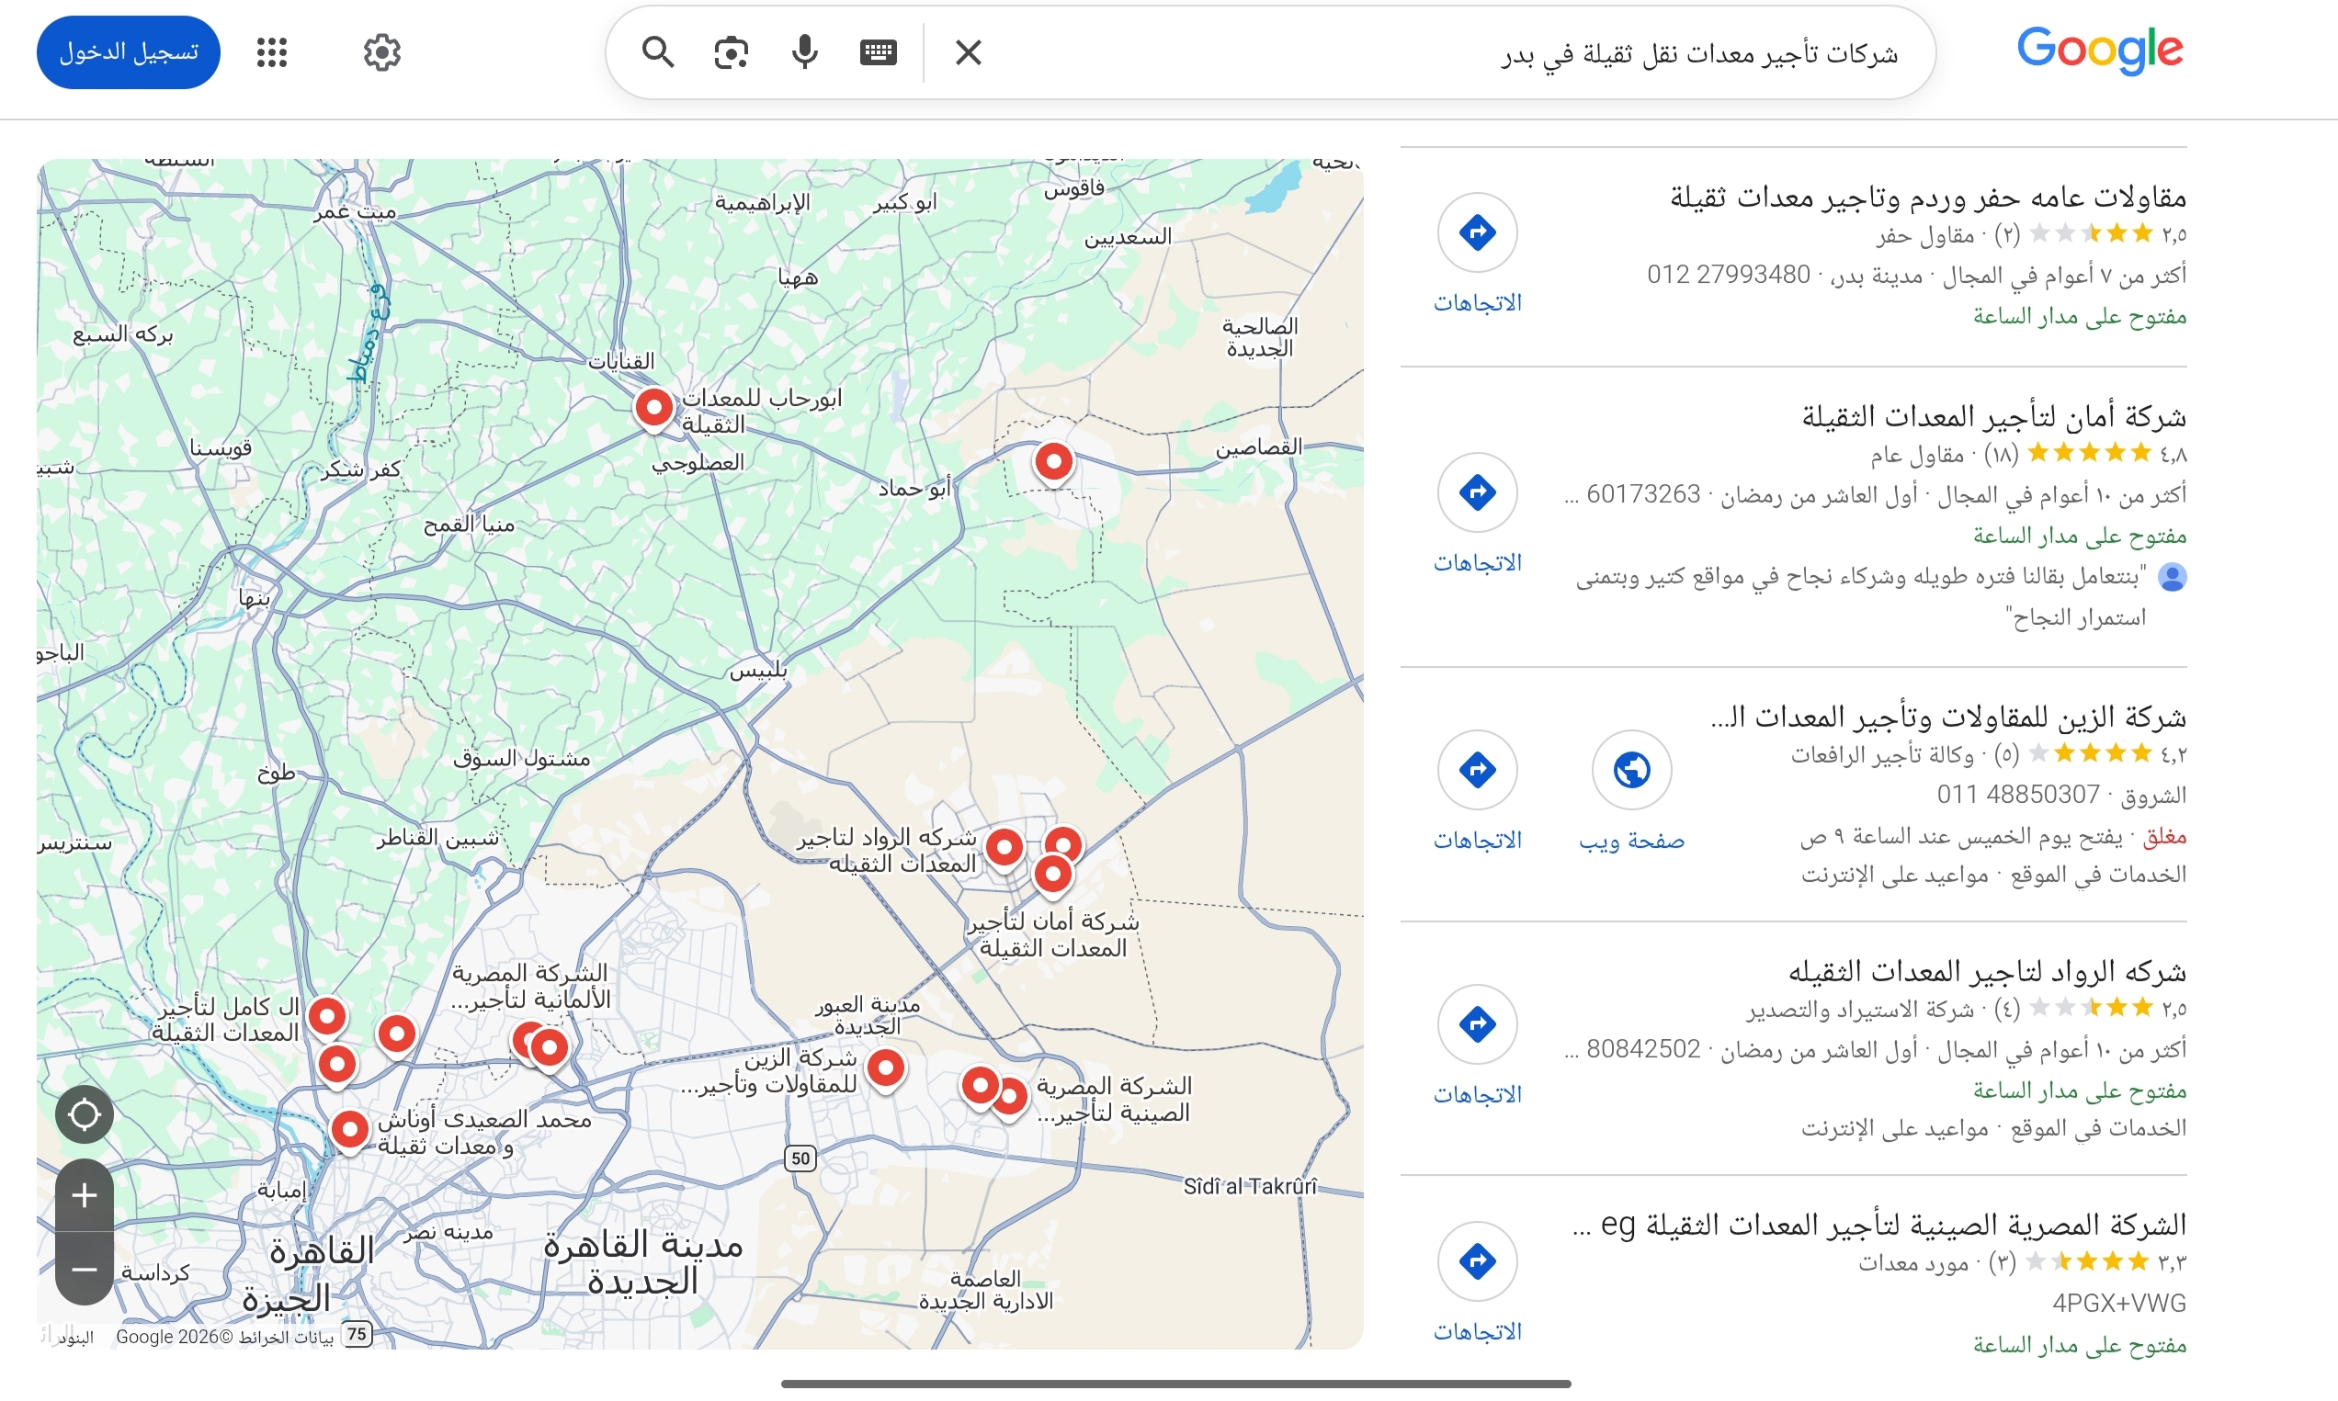Click the show my location map button
This screenshot has height=1401, width=2338.
coord(84,1114)
